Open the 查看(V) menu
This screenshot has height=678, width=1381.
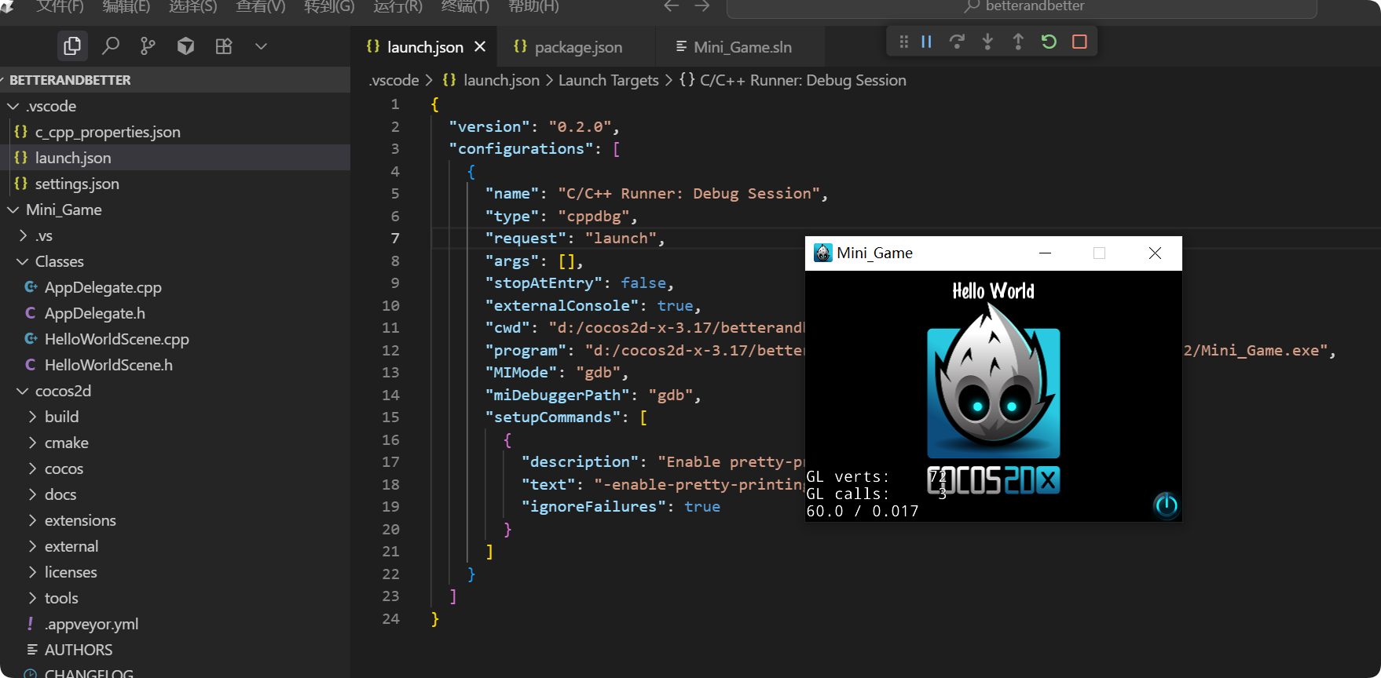coord(261,6)
